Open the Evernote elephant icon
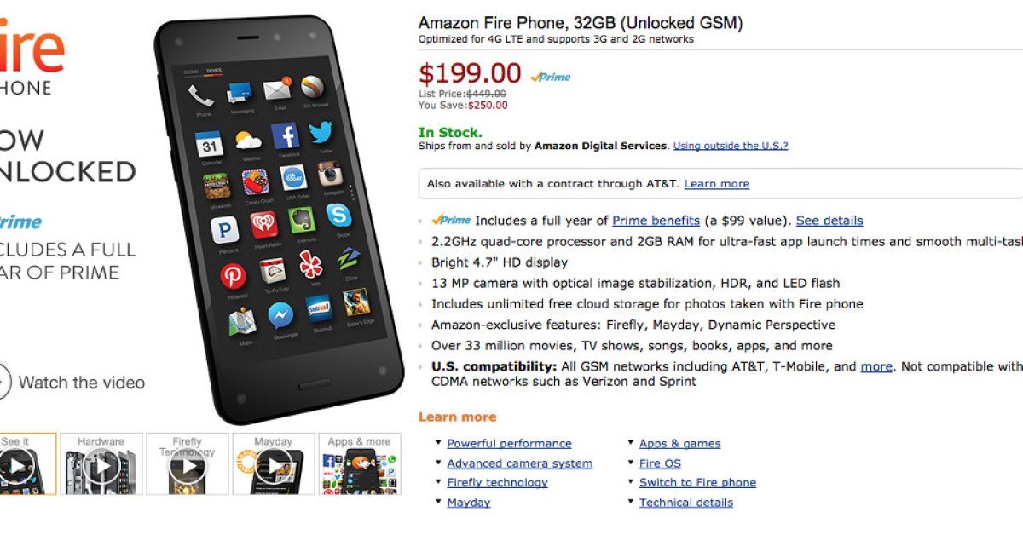 point(301,220)
